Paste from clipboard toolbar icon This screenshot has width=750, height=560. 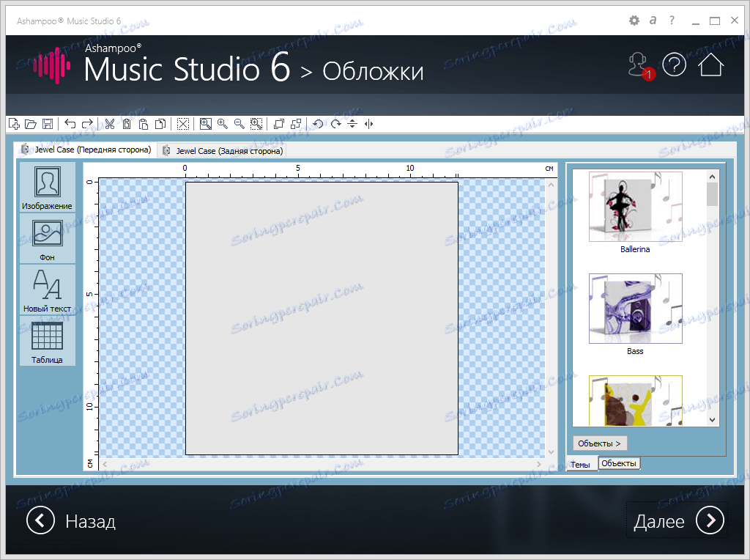143,124
